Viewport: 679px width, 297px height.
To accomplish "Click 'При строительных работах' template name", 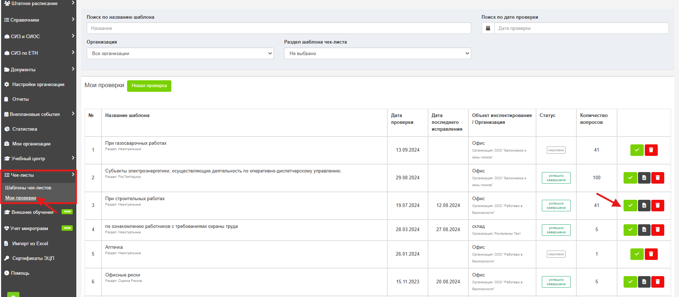I will click(x=135, y=199).
